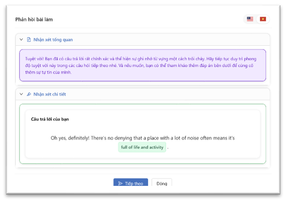Viewport: 287px width, 203px height.
Task: Click the 'Câu trả lời của bạn' heading
Action: pyautogui.click(x=50, y=119)
